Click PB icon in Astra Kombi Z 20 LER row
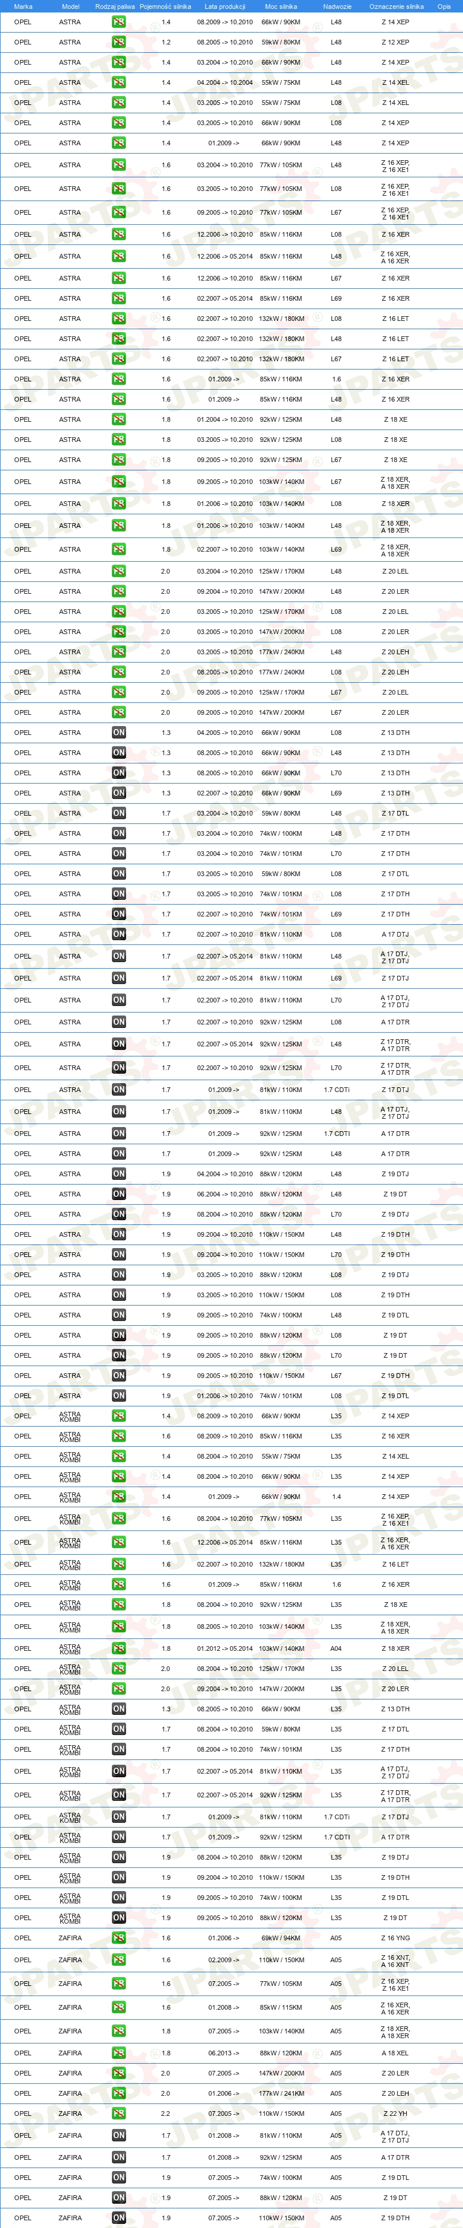463x2228 pixels. point(118,1688)
